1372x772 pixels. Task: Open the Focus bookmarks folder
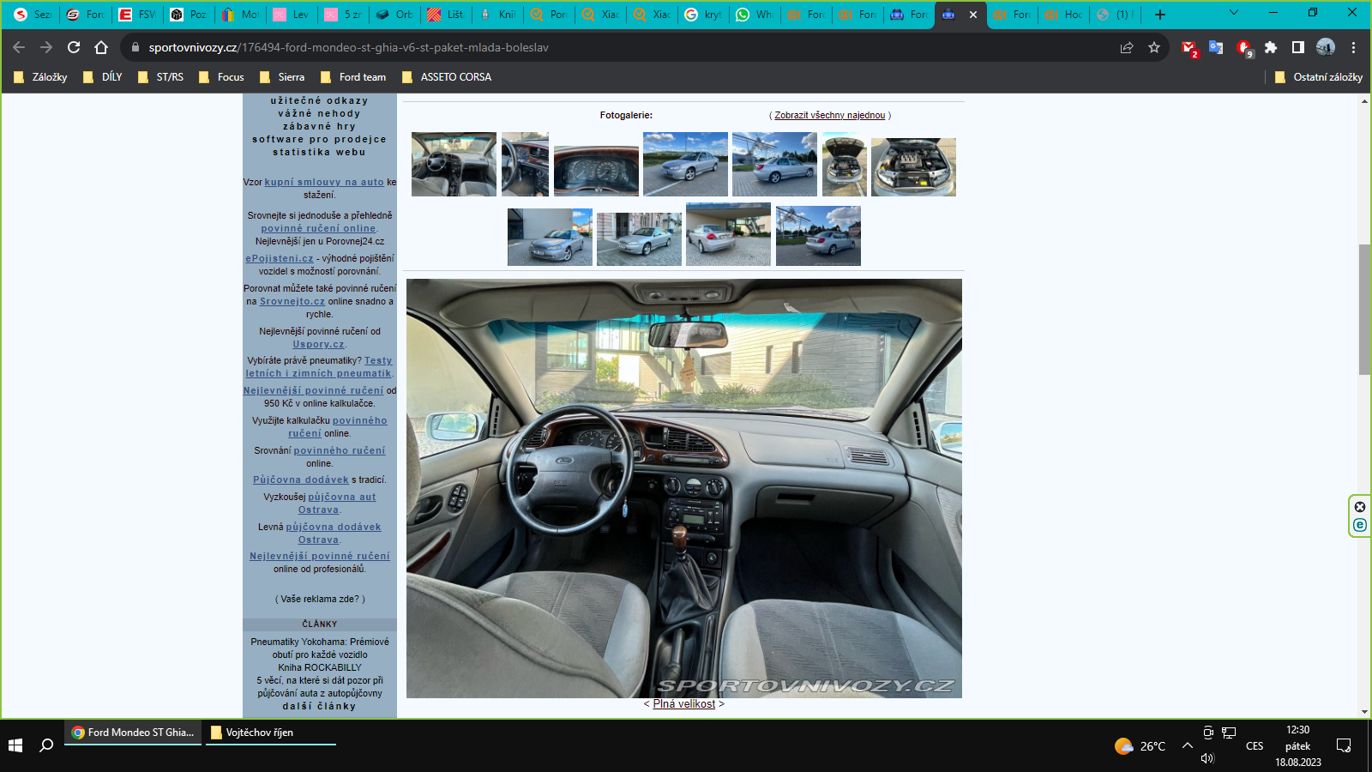coord(221,77)
